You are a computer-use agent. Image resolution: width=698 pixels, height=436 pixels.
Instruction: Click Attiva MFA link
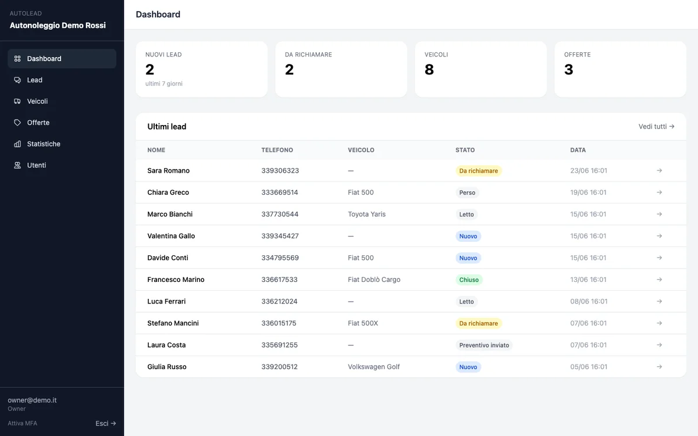click(x=22, y=423)
